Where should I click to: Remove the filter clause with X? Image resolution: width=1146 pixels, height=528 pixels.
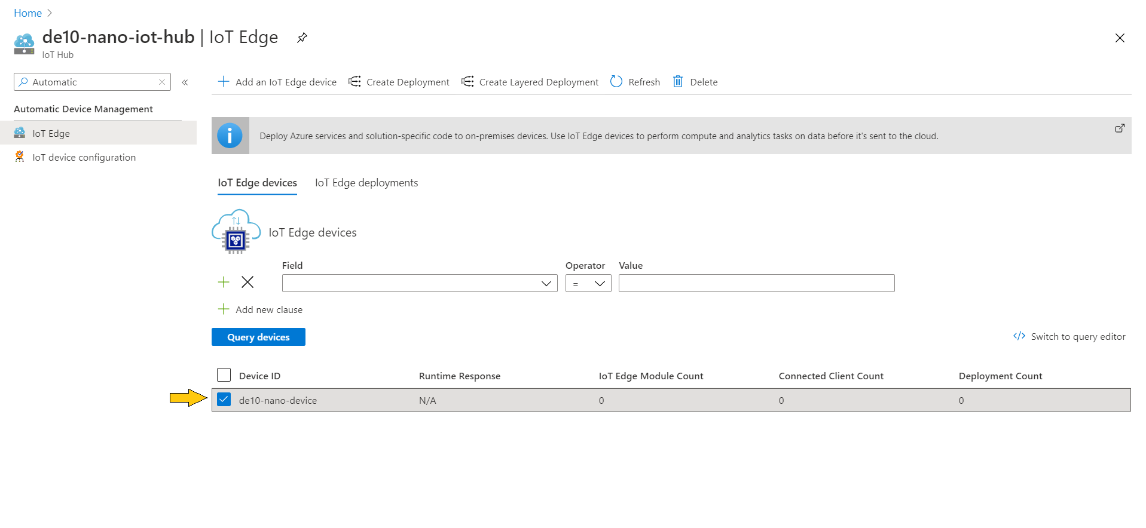pos(247,283)
